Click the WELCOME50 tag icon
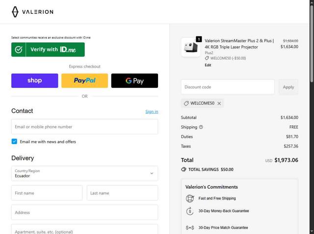Screen dimensions: 314x234 tap(186, 103)
